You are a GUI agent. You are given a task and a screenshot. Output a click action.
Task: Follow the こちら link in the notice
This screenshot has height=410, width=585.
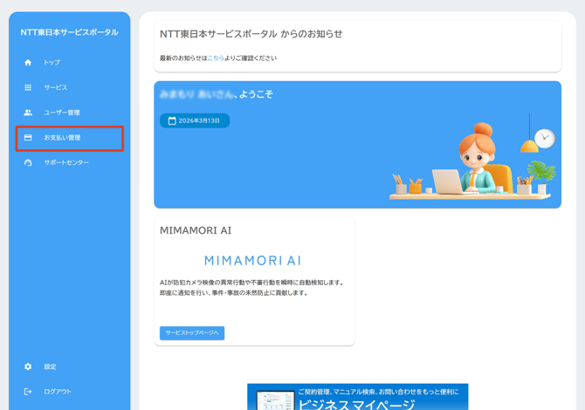pos(216,58)
